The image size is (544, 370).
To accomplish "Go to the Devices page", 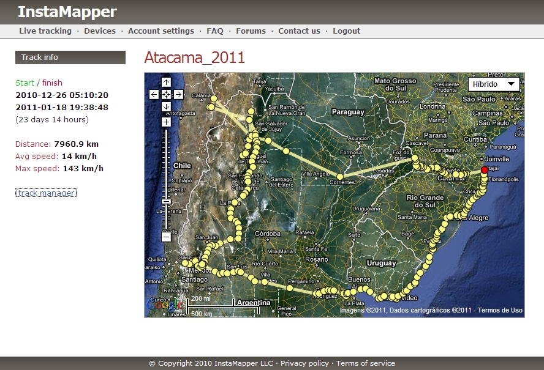I will [100, 31].
